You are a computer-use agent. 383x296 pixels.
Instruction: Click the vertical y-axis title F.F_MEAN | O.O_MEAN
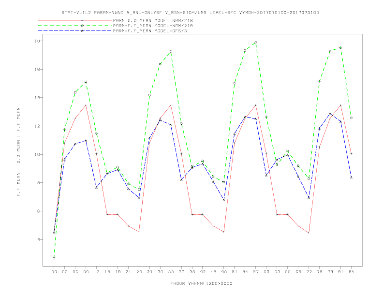point(18,152)
